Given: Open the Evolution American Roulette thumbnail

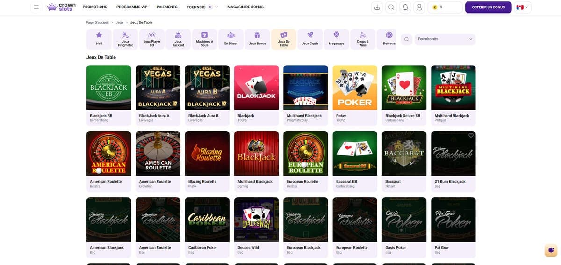Looking at the screenshot, I should 158,153.
